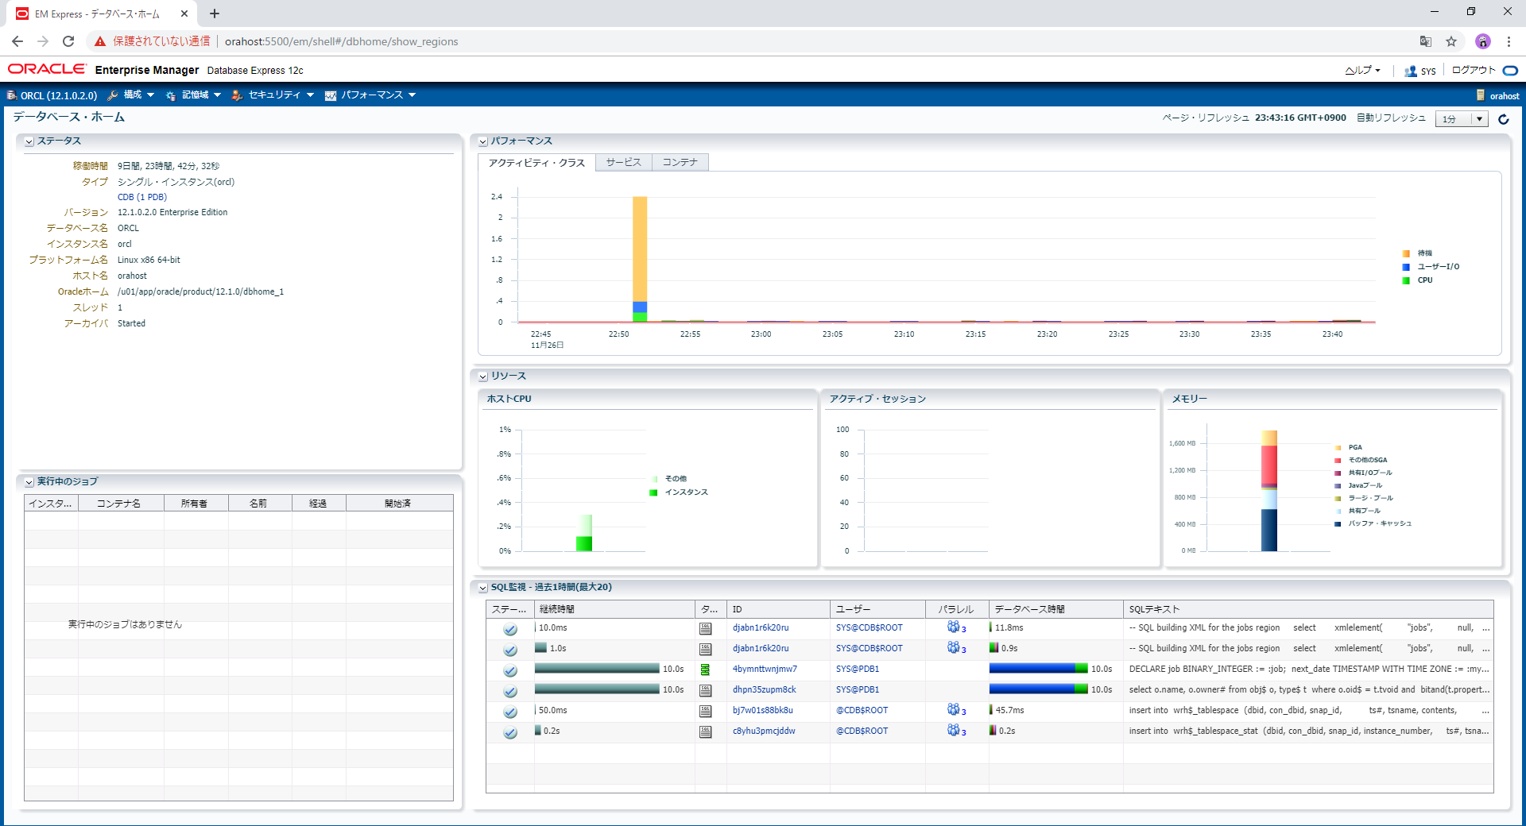Click the CPU legend color swatch
Viewport: 1526px width, 826px height.
[x=1406, y=280]
